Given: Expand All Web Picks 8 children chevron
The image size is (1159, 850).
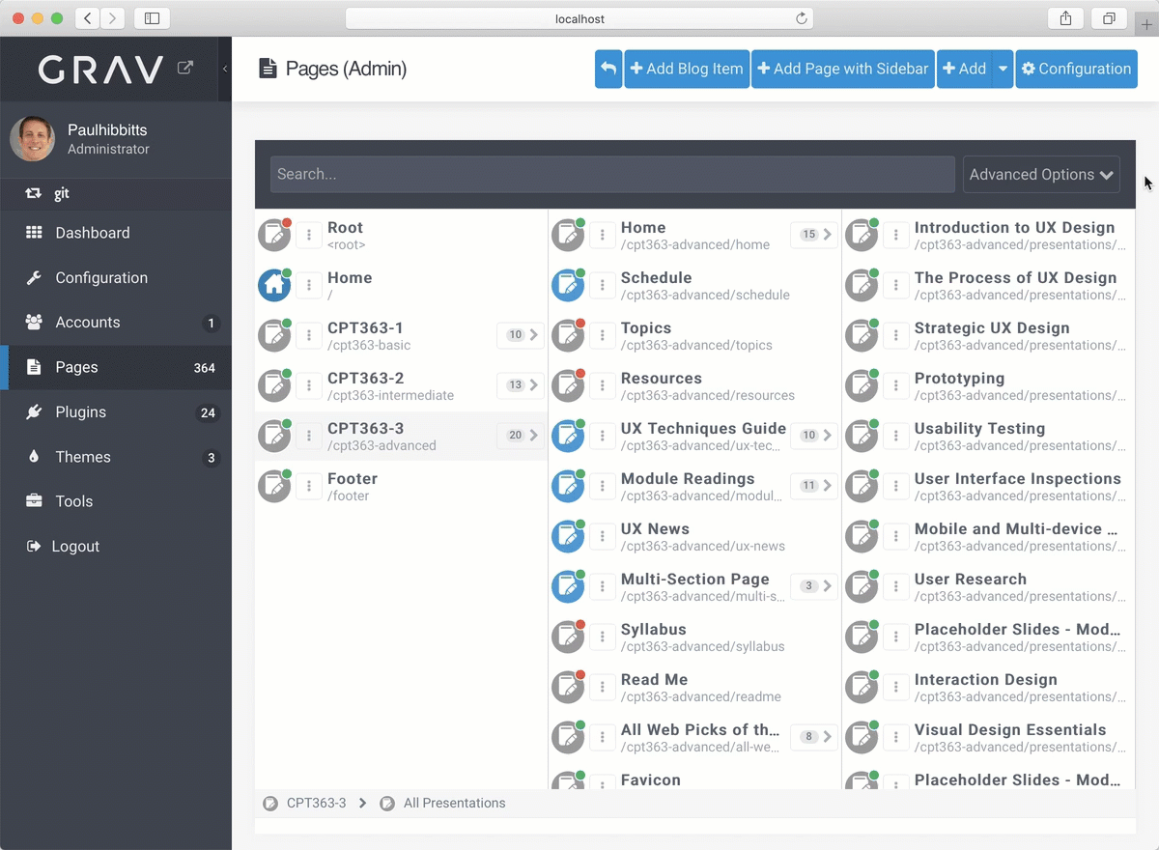Looking at the screenshot, I should pos(814,737).
